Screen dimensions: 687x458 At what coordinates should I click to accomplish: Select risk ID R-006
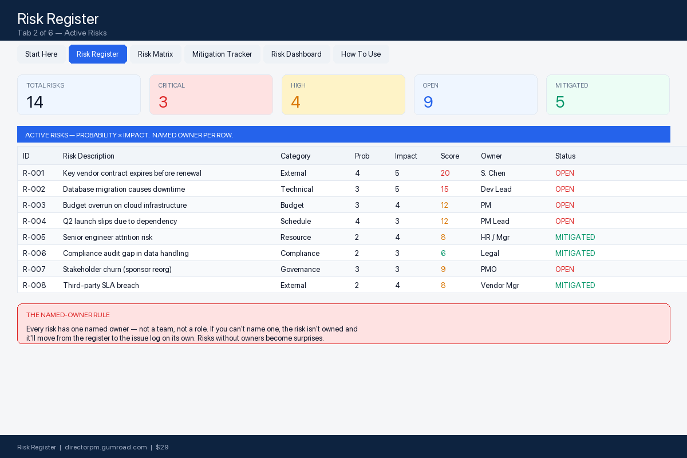[34, 253]
